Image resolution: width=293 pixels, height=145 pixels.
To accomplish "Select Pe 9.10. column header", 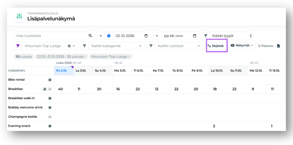I will pyautogui.click(x=200, y=71).
